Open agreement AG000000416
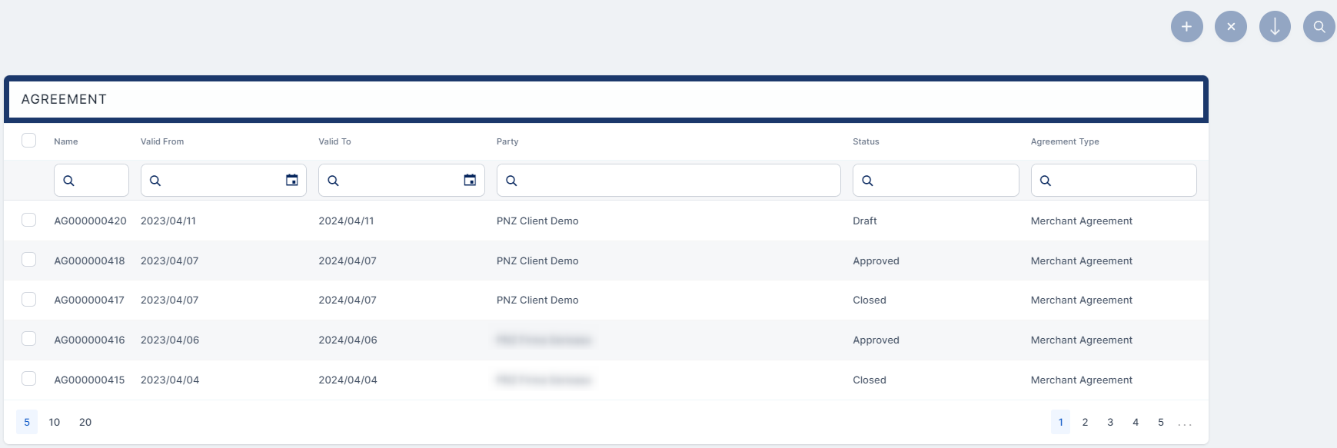This screenshot has height=448, width=1337. [89, 340]
